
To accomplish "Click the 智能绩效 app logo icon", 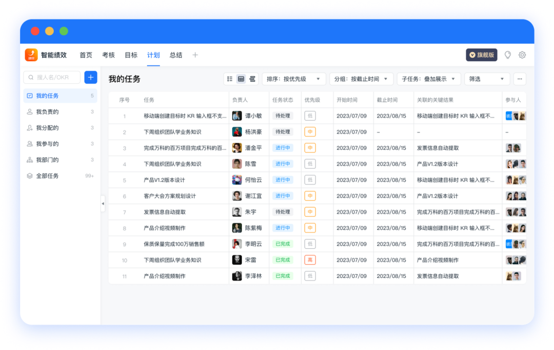I will (x=31, y=55).
